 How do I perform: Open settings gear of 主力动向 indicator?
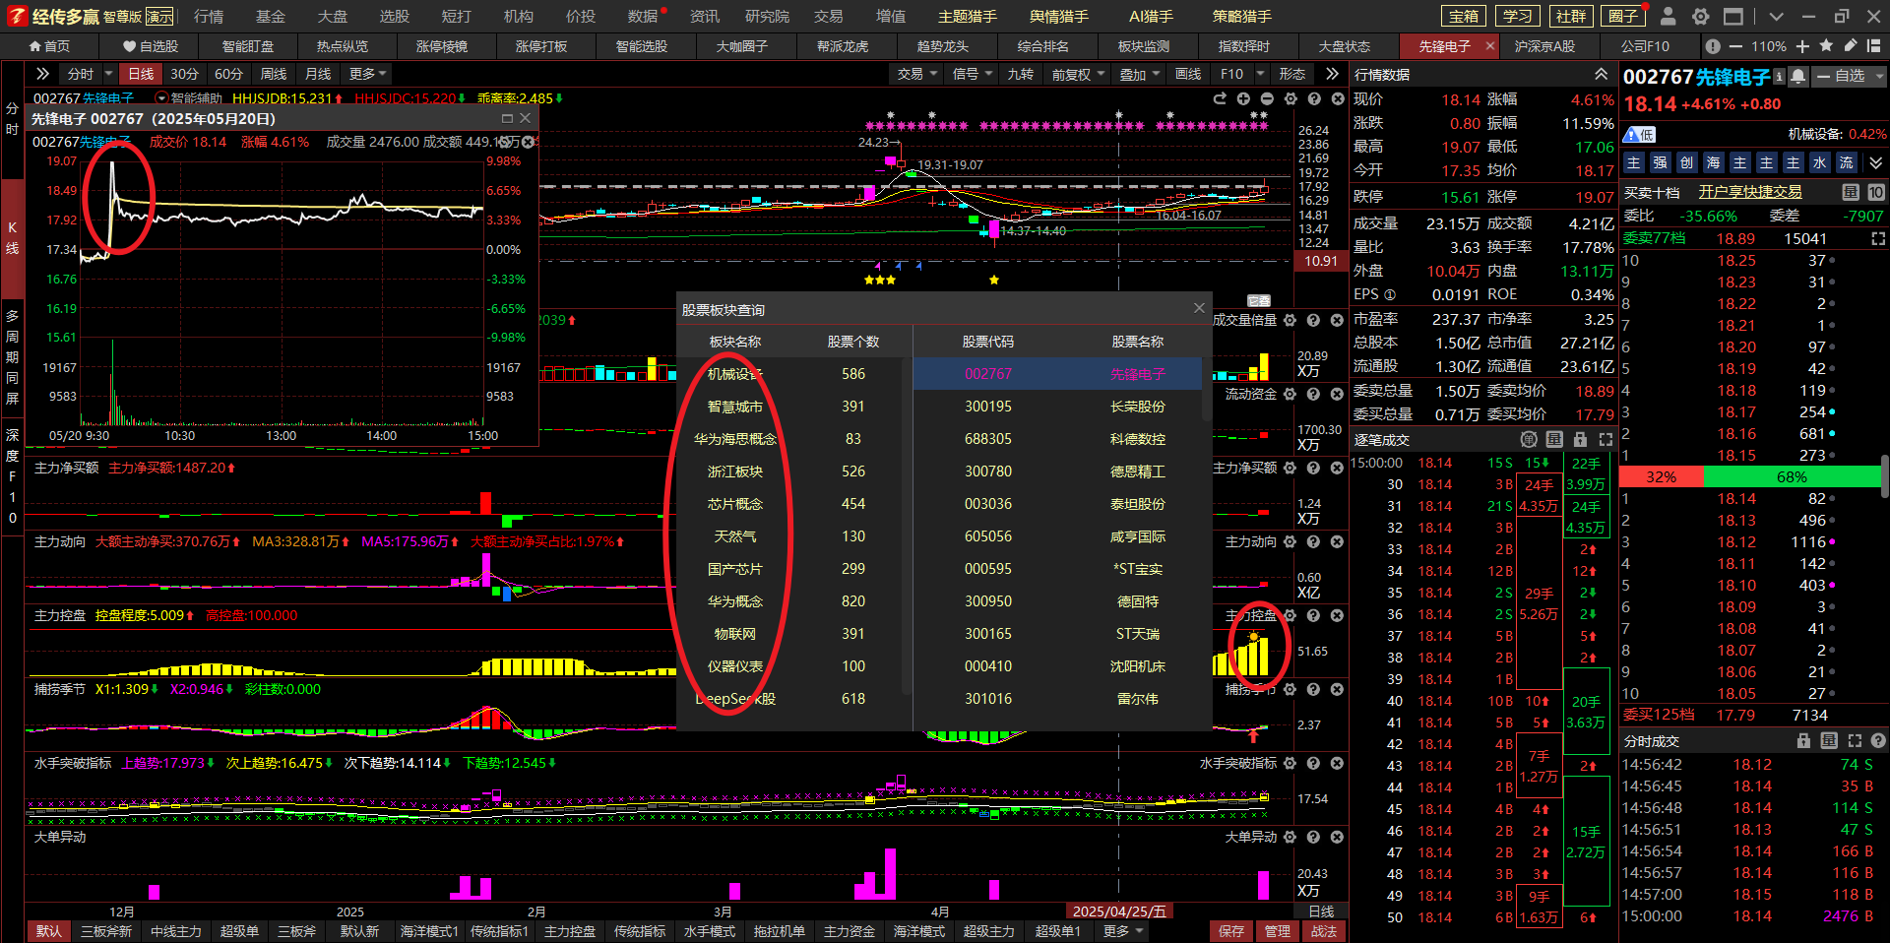tap(1290, 541)
